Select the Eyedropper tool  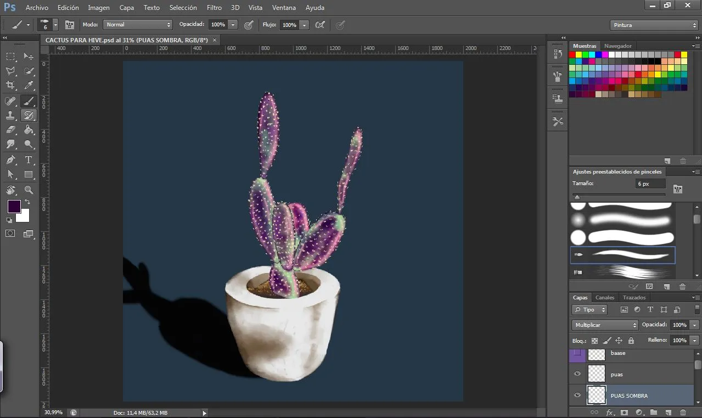[x=29, y=85]
